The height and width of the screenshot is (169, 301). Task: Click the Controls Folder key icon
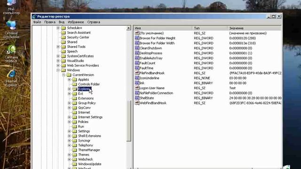pos(74,84)
